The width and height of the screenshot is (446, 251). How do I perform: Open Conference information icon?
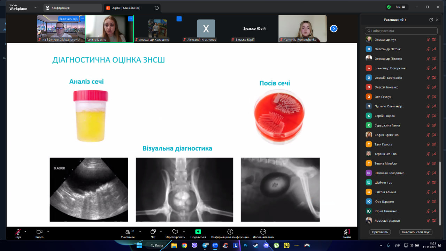coord(230,232)
